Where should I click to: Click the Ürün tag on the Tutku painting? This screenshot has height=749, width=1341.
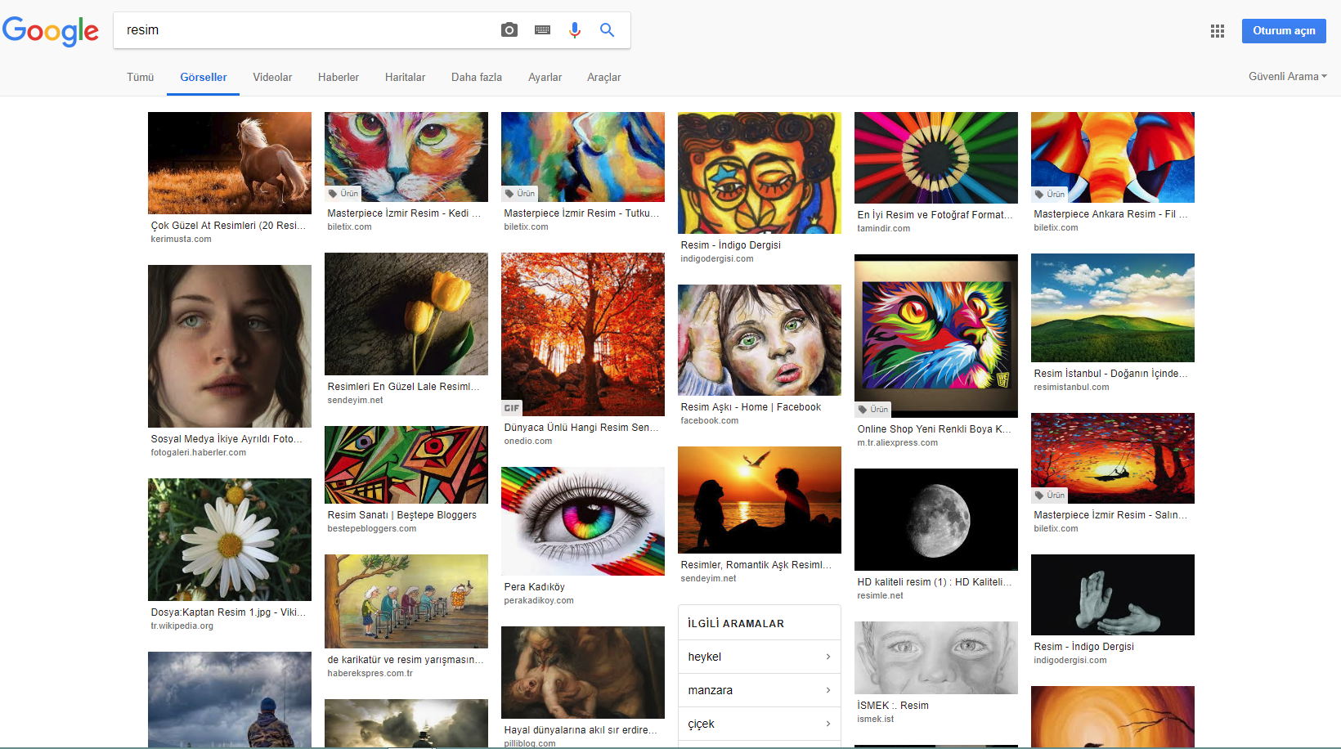pyautogui.click(x=520, y=194)
